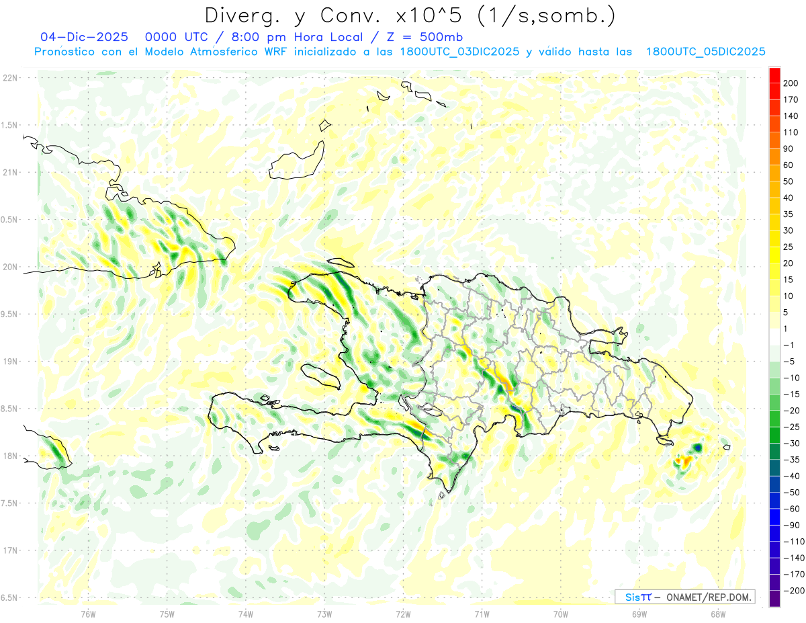Image resolution: width=806 pixels, height=623 pixels.
Task: Click the colorbar value '40'
Action: pos(789,198)
